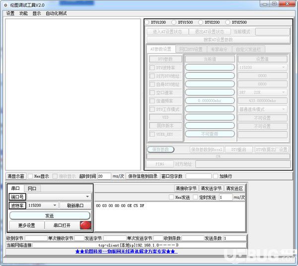Viewport: 298px width, 266px height.
Task: Click the 清发送区 button
Action: point(234,188)
